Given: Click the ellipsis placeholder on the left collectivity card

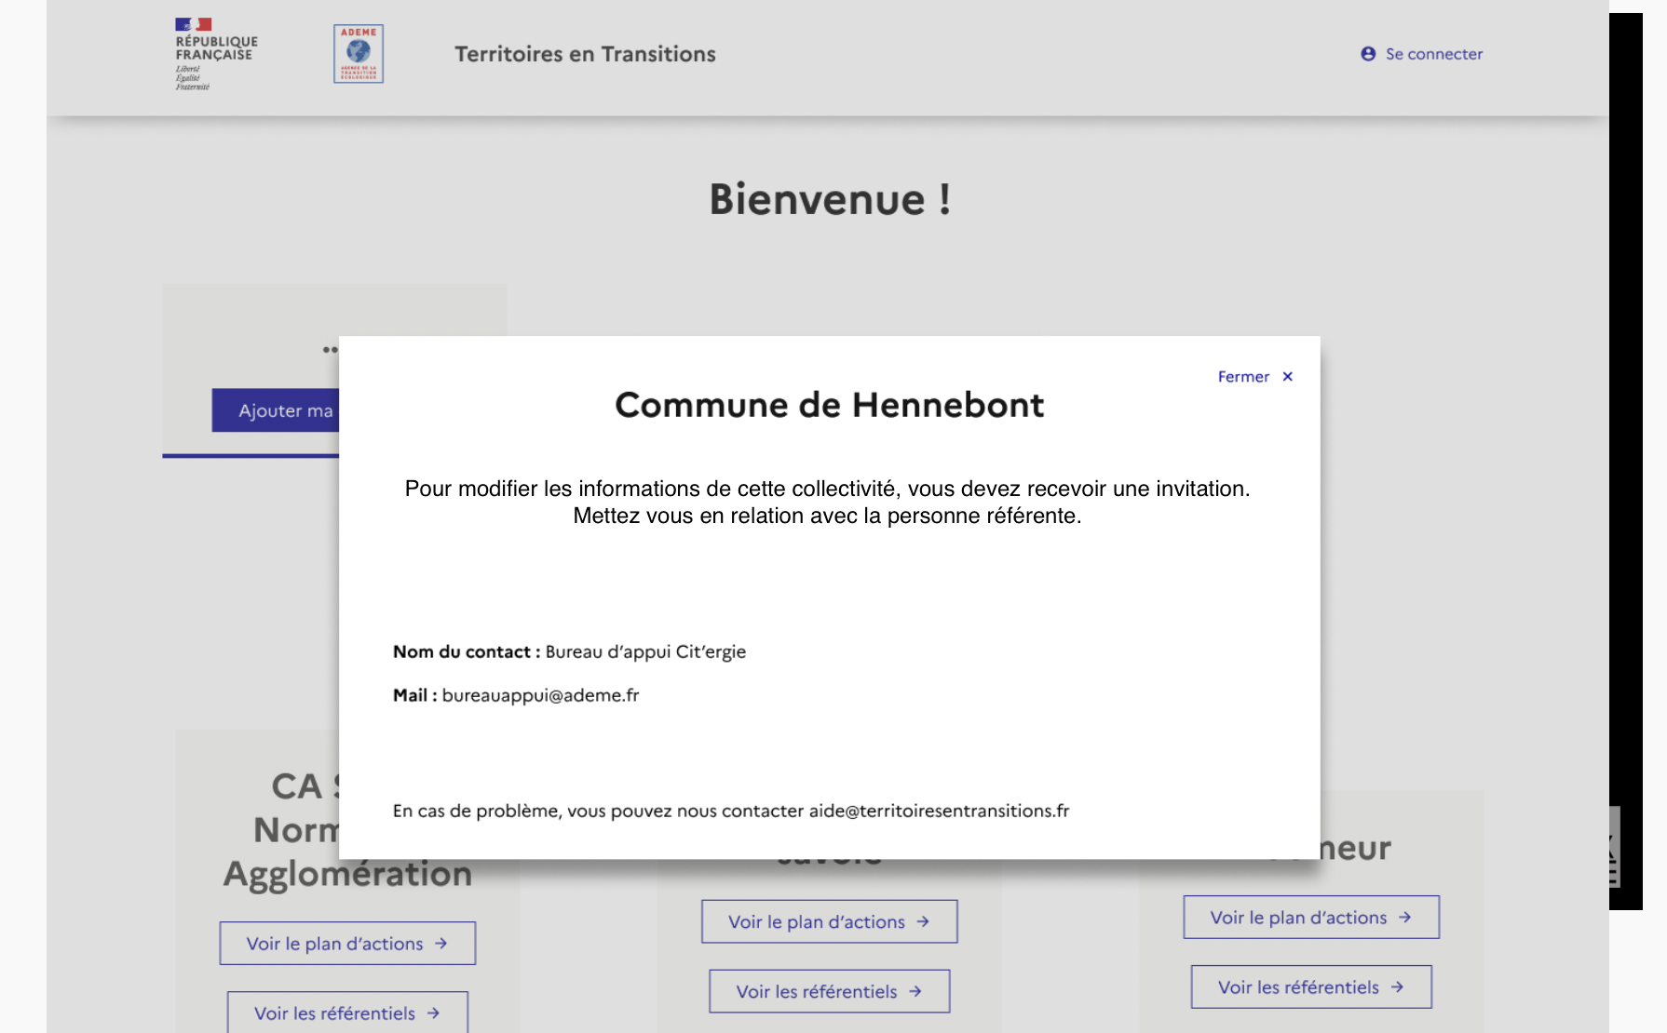Looking at the screenshot, I should [332, 349].
